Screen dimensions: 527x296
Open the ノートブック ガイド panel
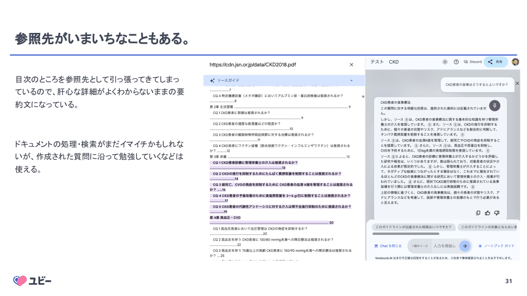[x=496, y=246]
